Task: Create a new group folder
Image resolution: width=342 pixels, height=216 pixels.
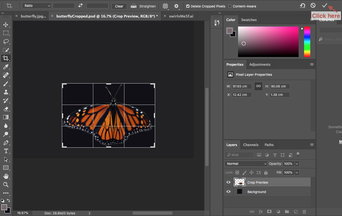Action: tap(287, 212)
